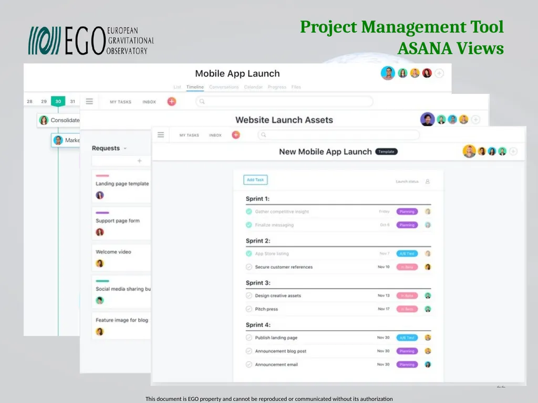
Task: Click purple color bar on Support page form card
Action: tap(102, 213)
